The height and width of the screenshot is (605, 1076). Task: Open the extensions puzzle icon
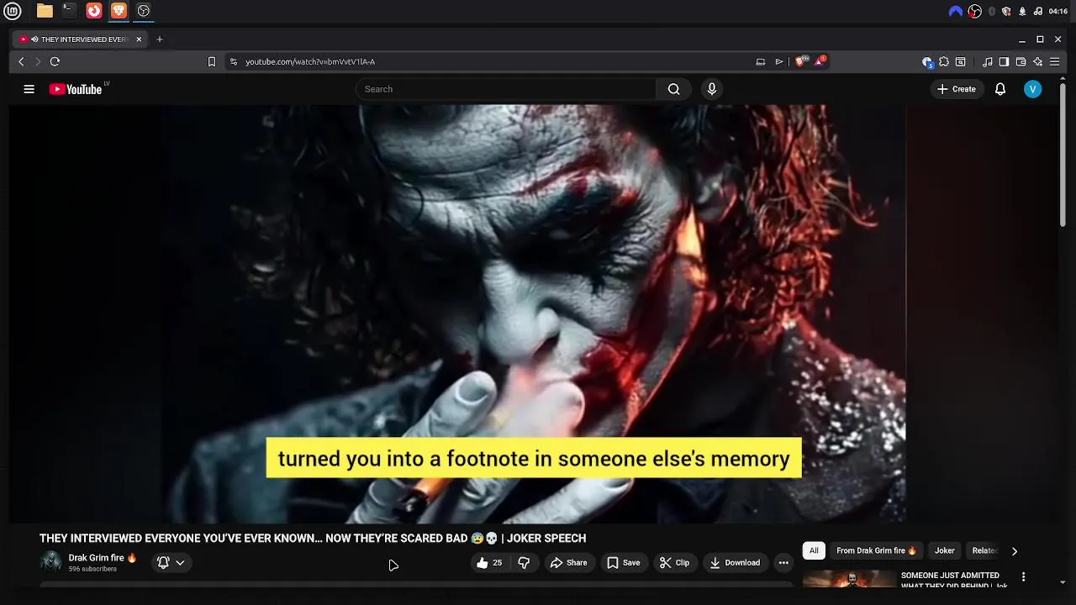coord(944,61)
